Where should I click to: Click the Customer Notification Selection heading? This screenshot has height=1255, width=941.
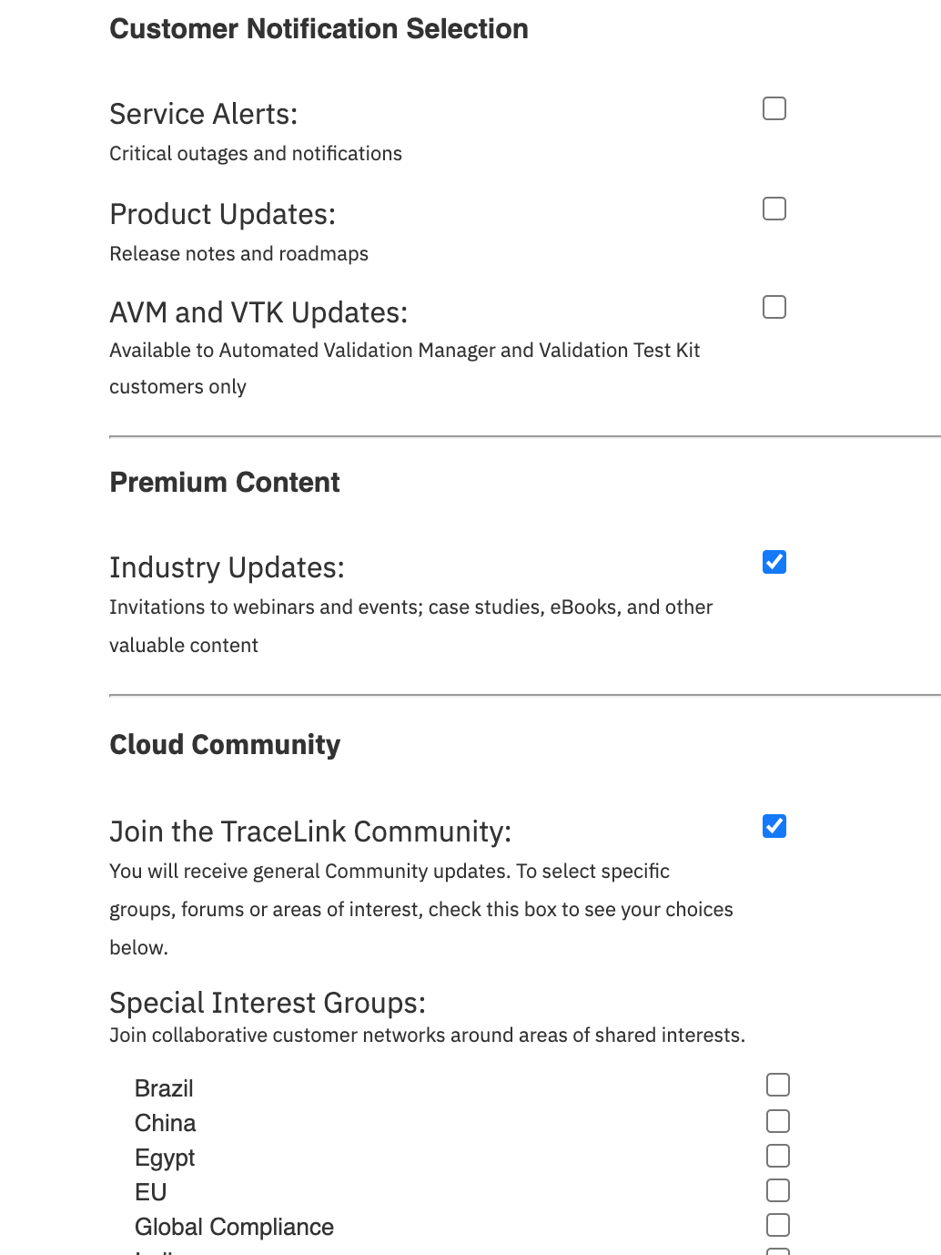click(x=319, y=28)
